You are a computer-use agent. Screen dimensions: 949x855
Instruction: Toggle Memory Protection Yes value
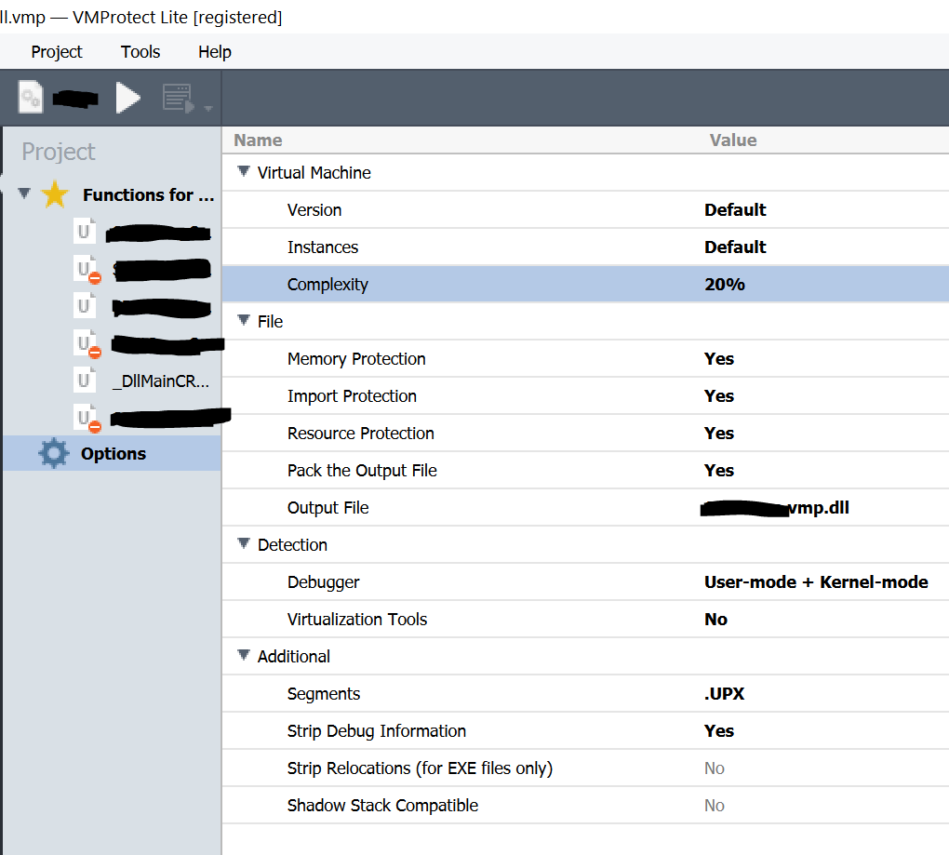[x=719, y=359]
